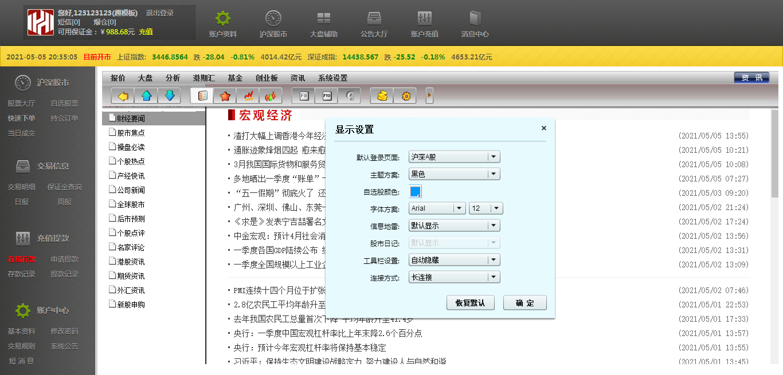Click the red star favorites icon

tap(225, 96)
